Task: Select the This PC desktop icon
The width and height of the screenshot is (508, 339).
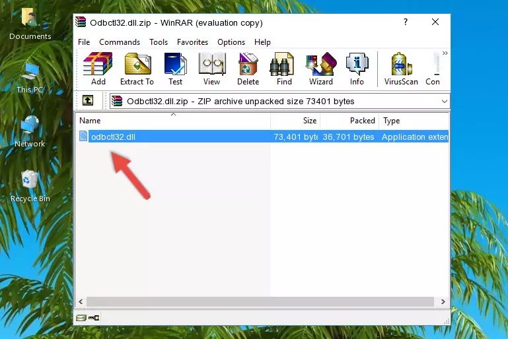Action: coord(30,78)
